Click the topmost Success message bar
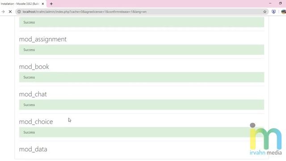 point(142,22)
